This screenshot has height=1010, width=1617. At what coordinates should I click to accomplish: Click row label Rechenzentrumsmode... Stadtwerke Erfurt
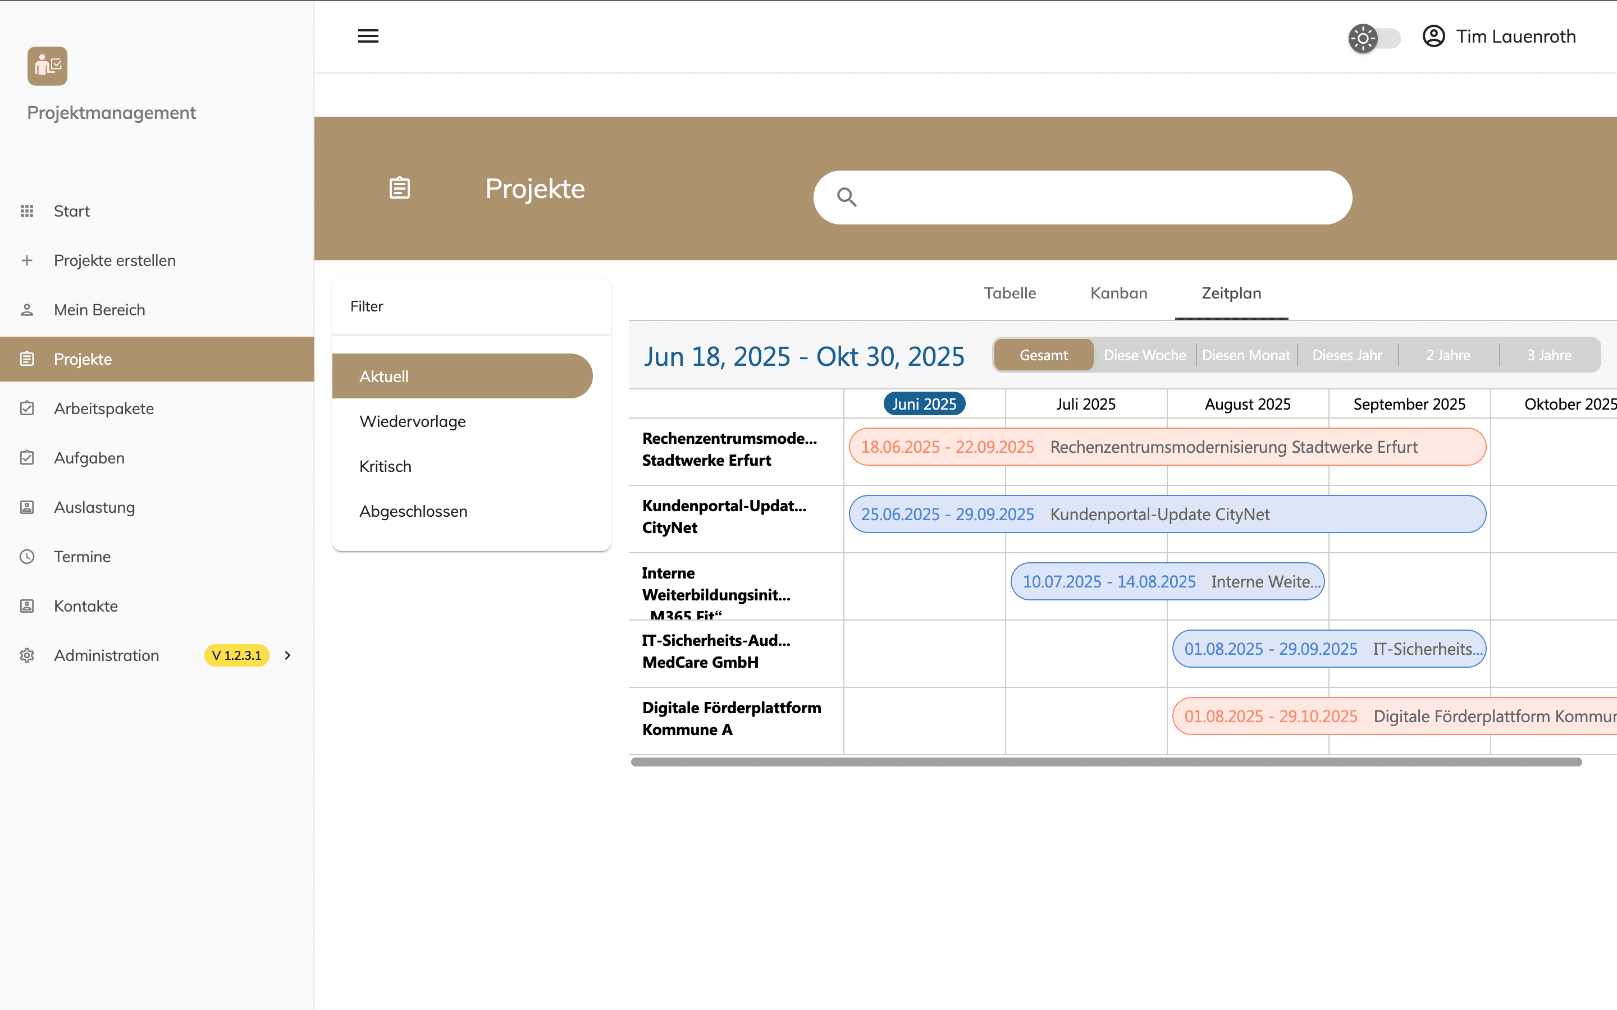point(729,449)
